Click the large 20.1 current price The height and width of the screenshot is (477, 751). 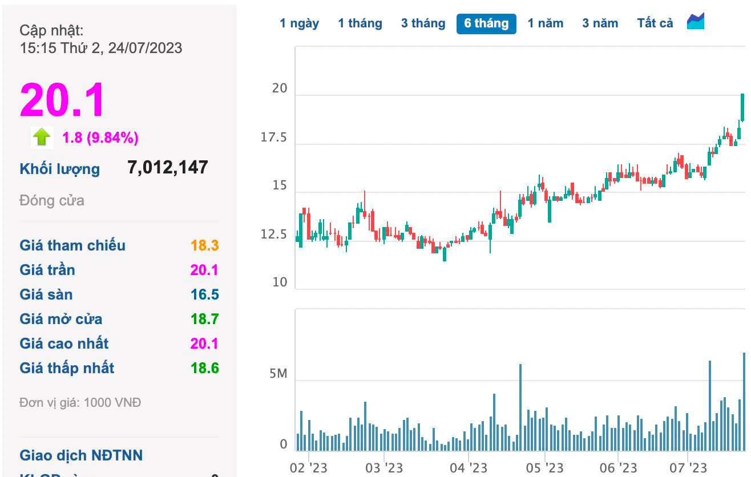[x=63, y=100]
